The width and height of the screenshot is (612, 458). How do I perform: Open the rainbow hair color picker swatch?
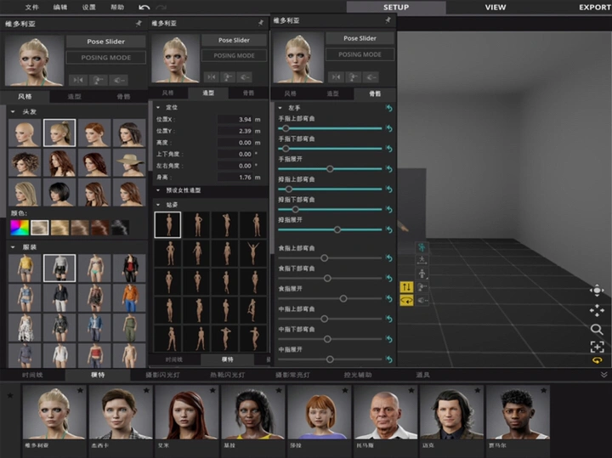(x=19, y=227)
